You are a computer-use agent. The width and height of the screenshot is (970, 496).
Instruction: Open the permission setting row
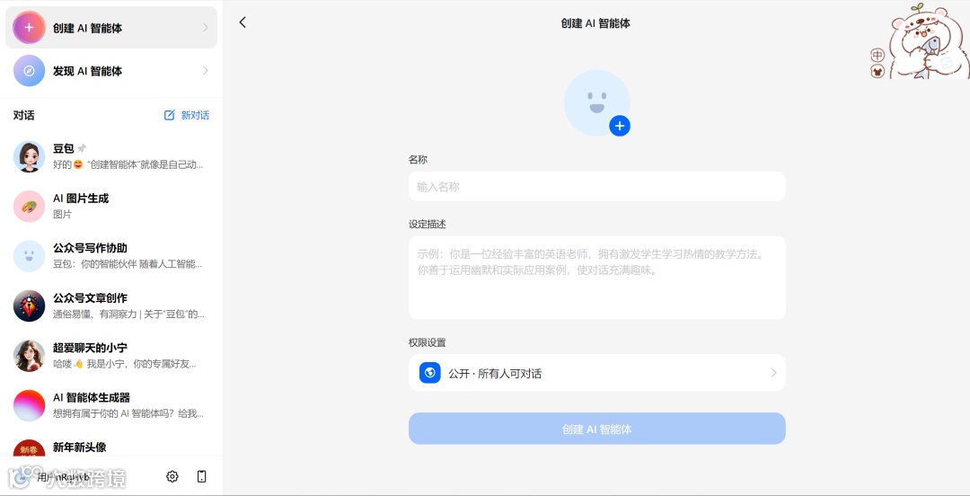click(597, 373)
